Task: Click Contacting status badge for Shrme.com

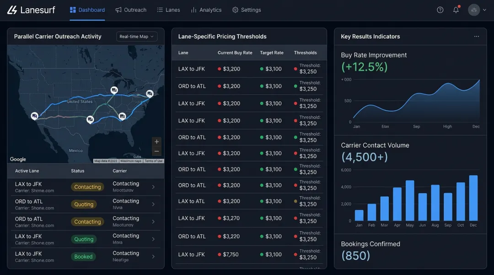Action: coord(87,187)
